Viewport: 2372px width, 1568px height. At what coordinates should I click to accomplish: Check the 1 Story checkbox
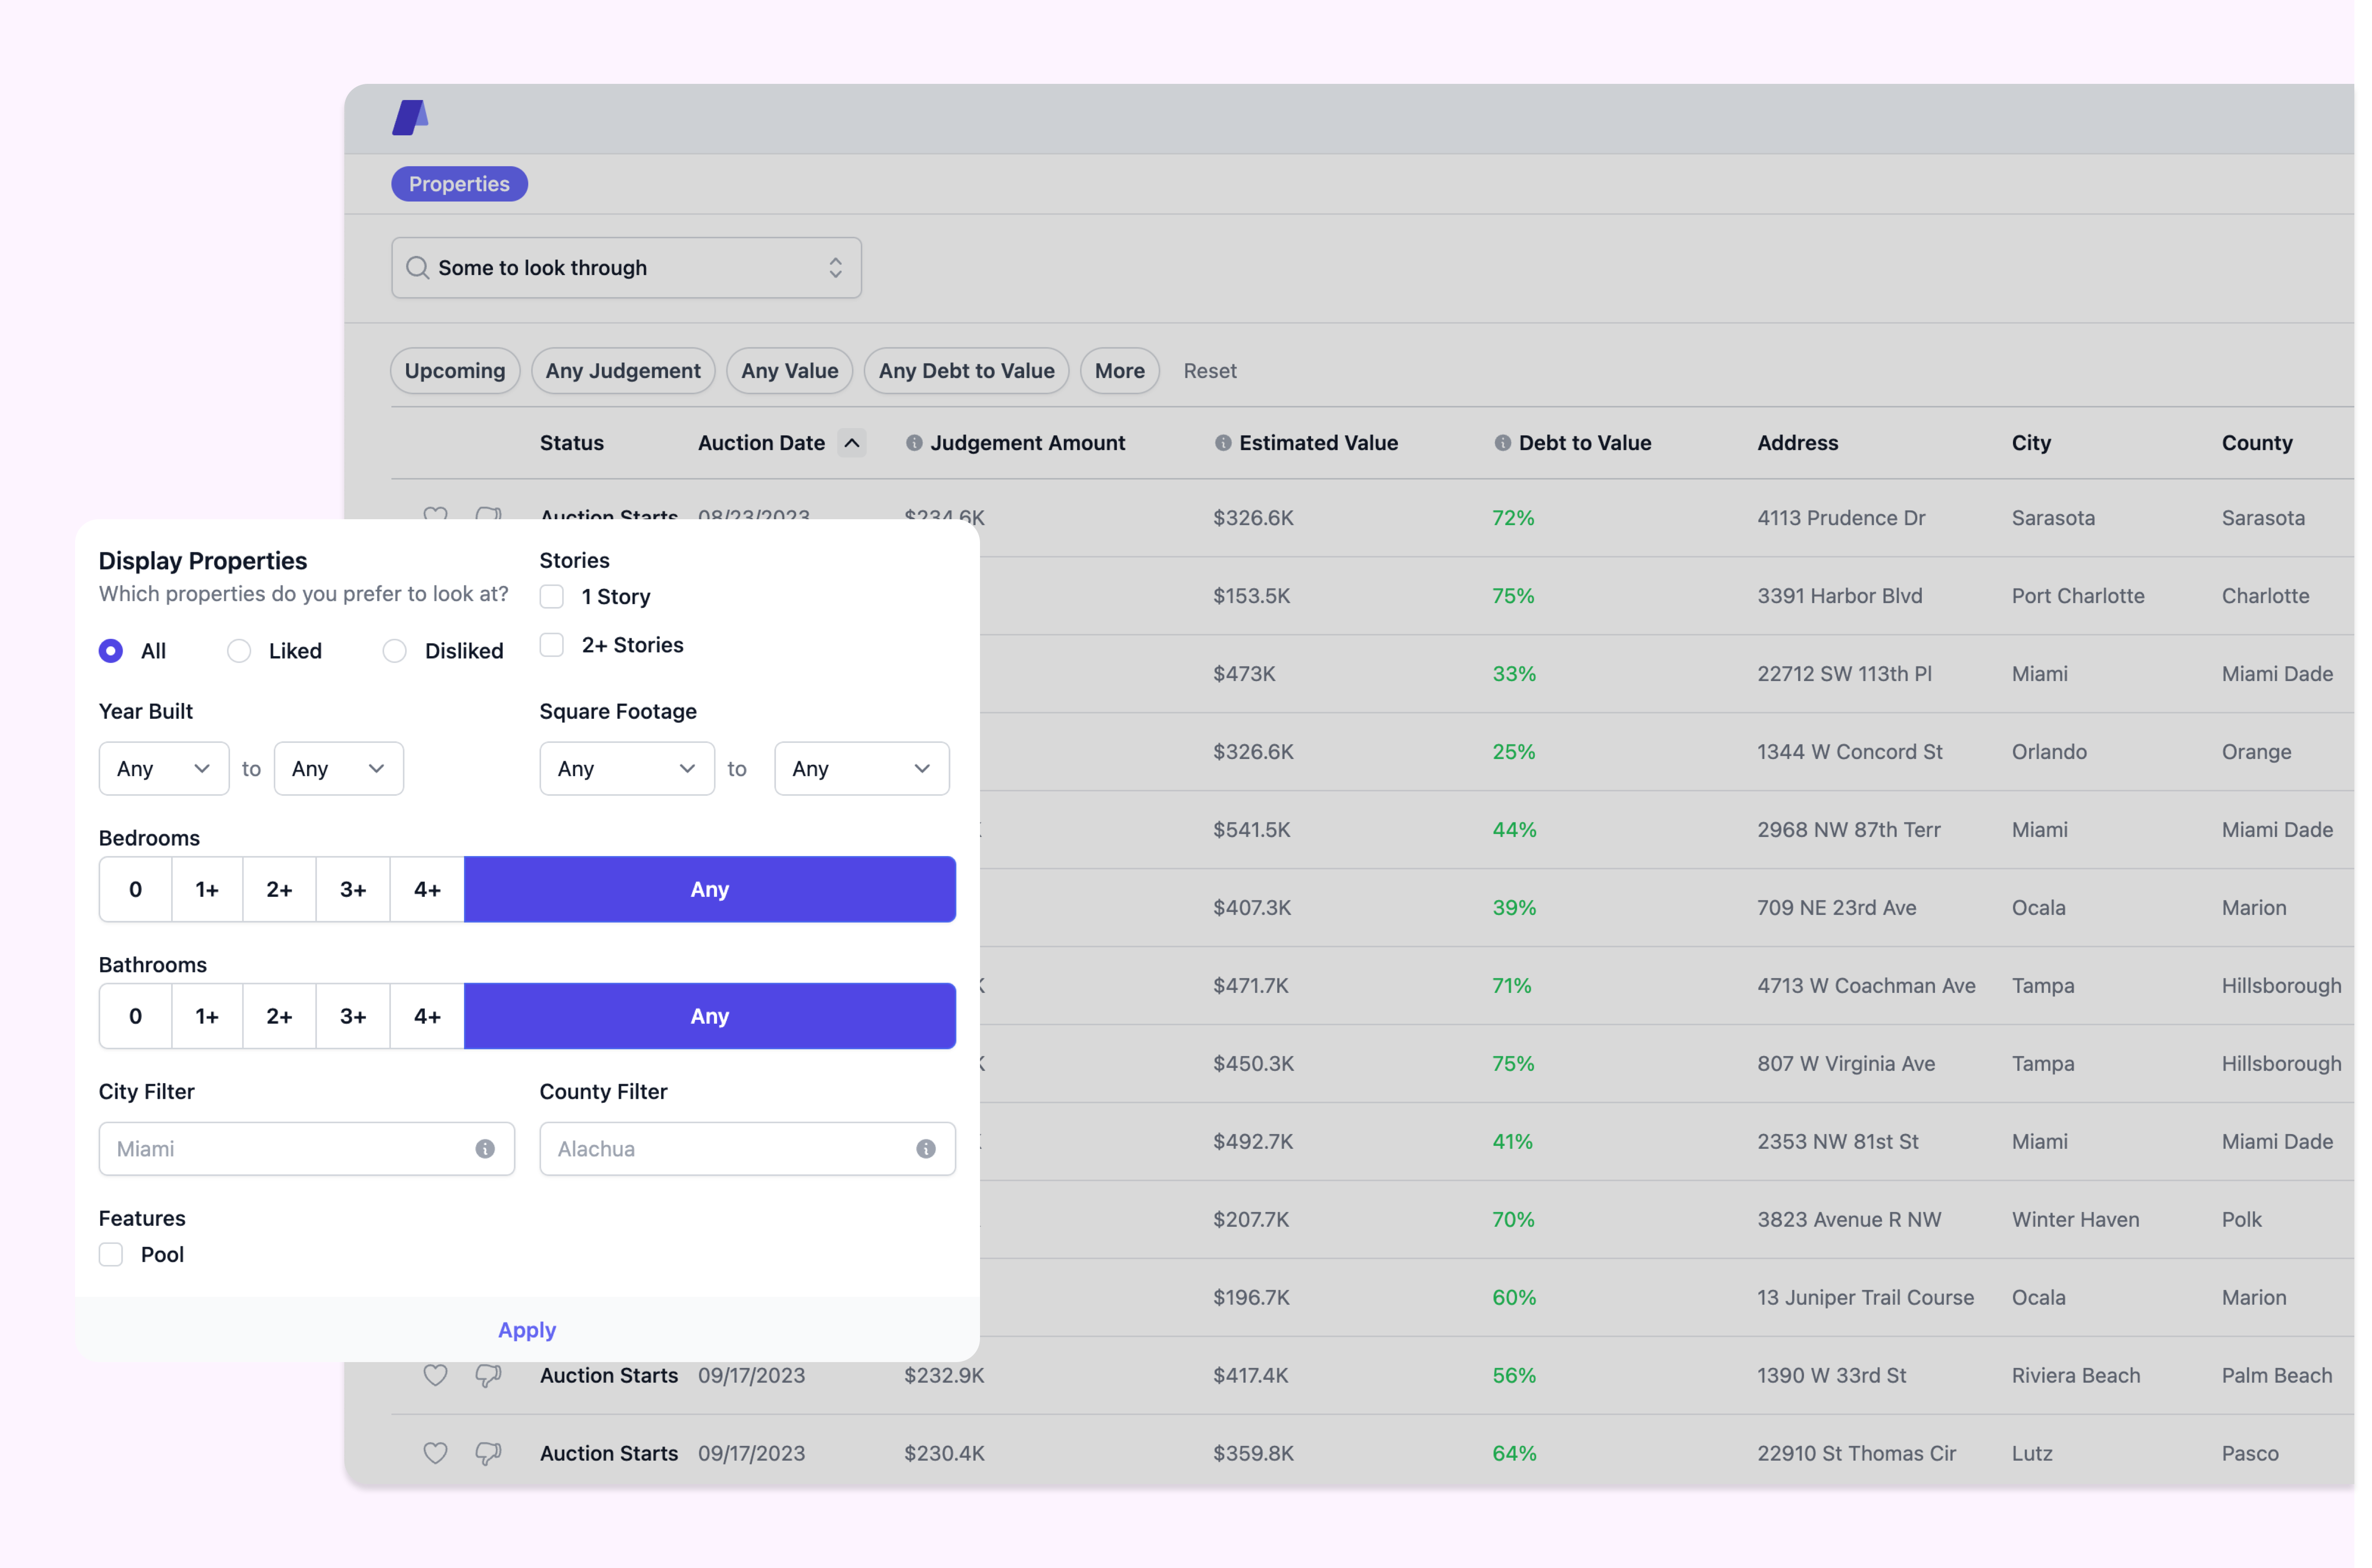(x=552, y=597)
